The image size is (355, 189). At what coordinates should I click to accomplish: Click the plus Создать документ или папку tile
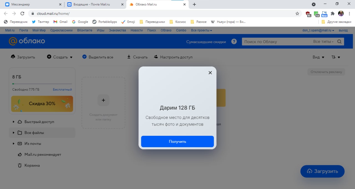tap(103, 103)
